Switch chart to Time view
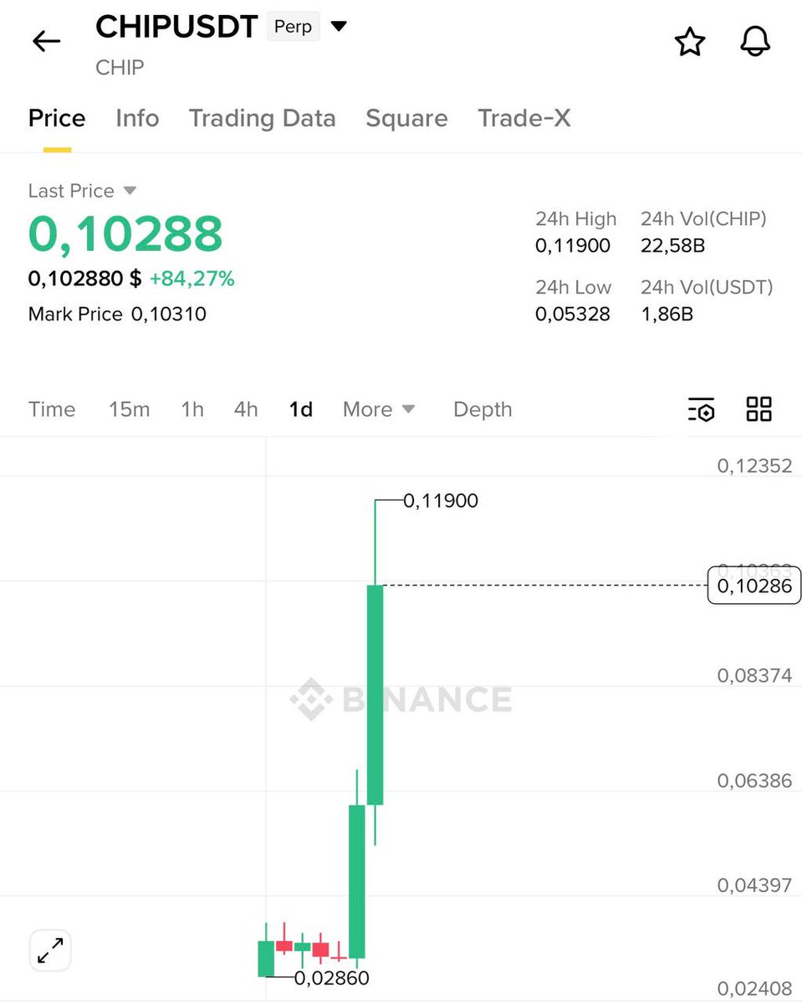Screen dimensions: 802x1004 (52, 409)
